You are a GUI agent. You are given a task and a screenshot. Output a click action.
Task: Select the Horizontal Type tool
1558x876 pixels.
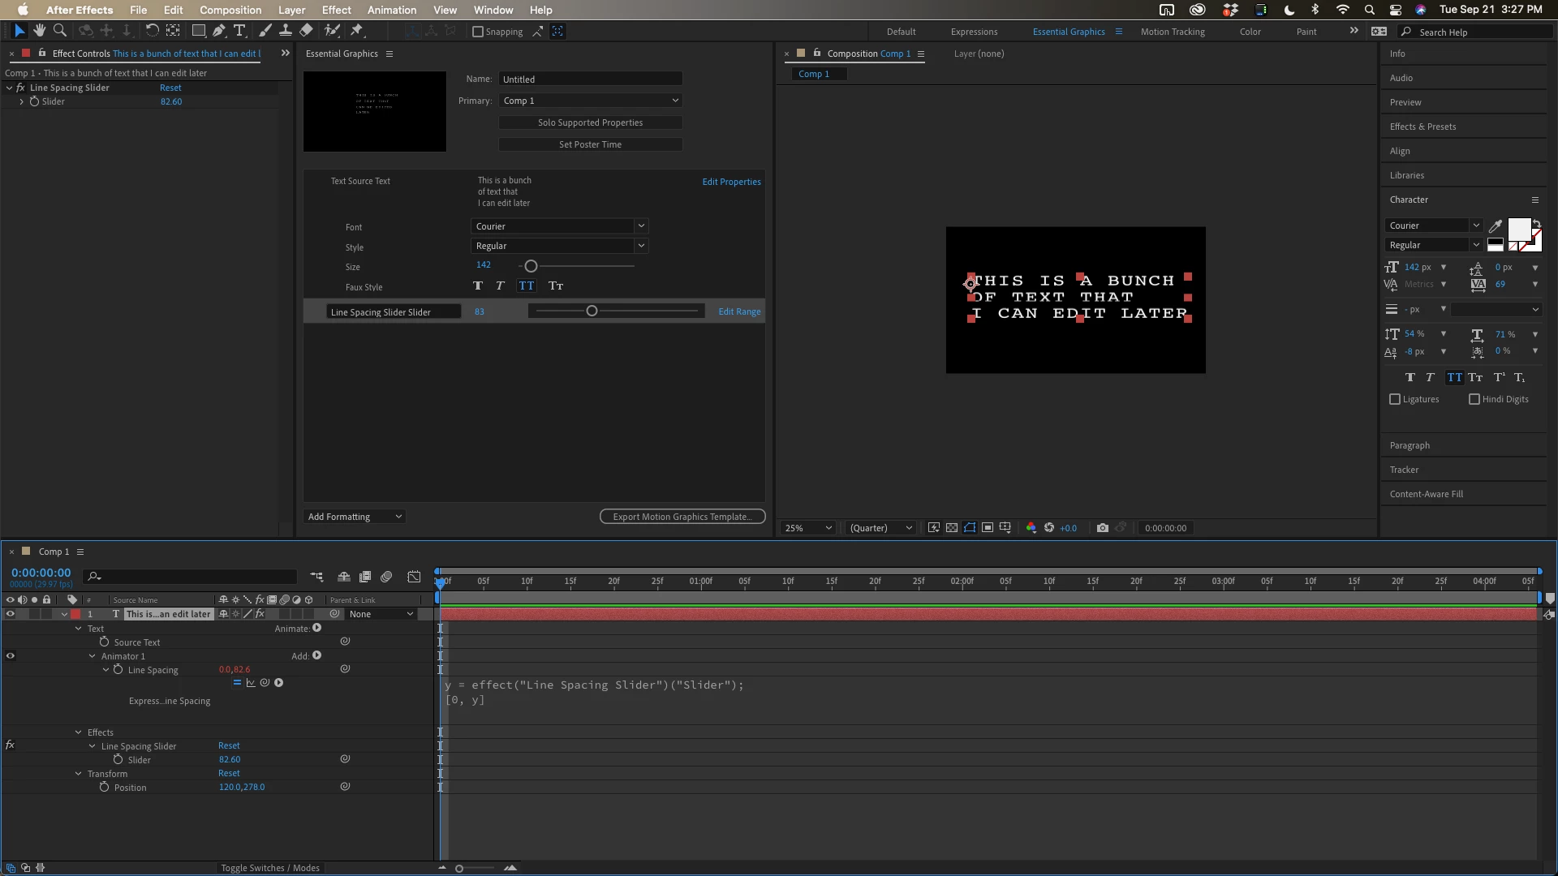[x=239, y=31]
